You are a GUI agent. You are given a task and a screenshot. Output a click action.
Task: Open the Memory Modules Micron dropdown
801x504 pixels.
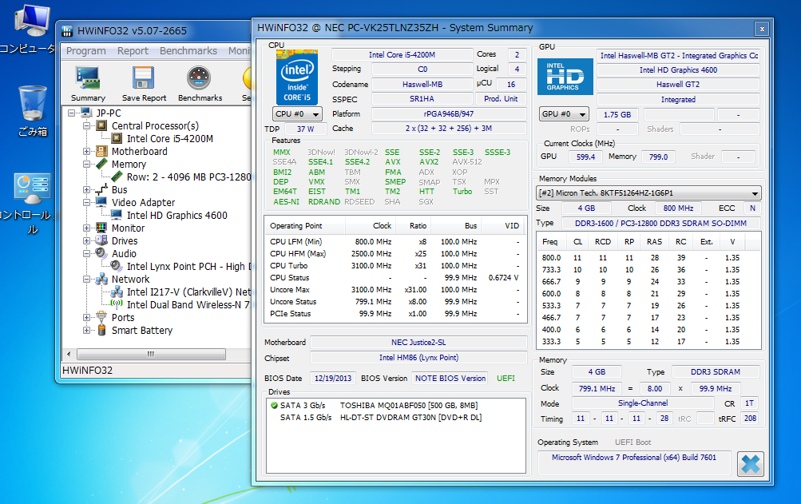click(648, 192)
